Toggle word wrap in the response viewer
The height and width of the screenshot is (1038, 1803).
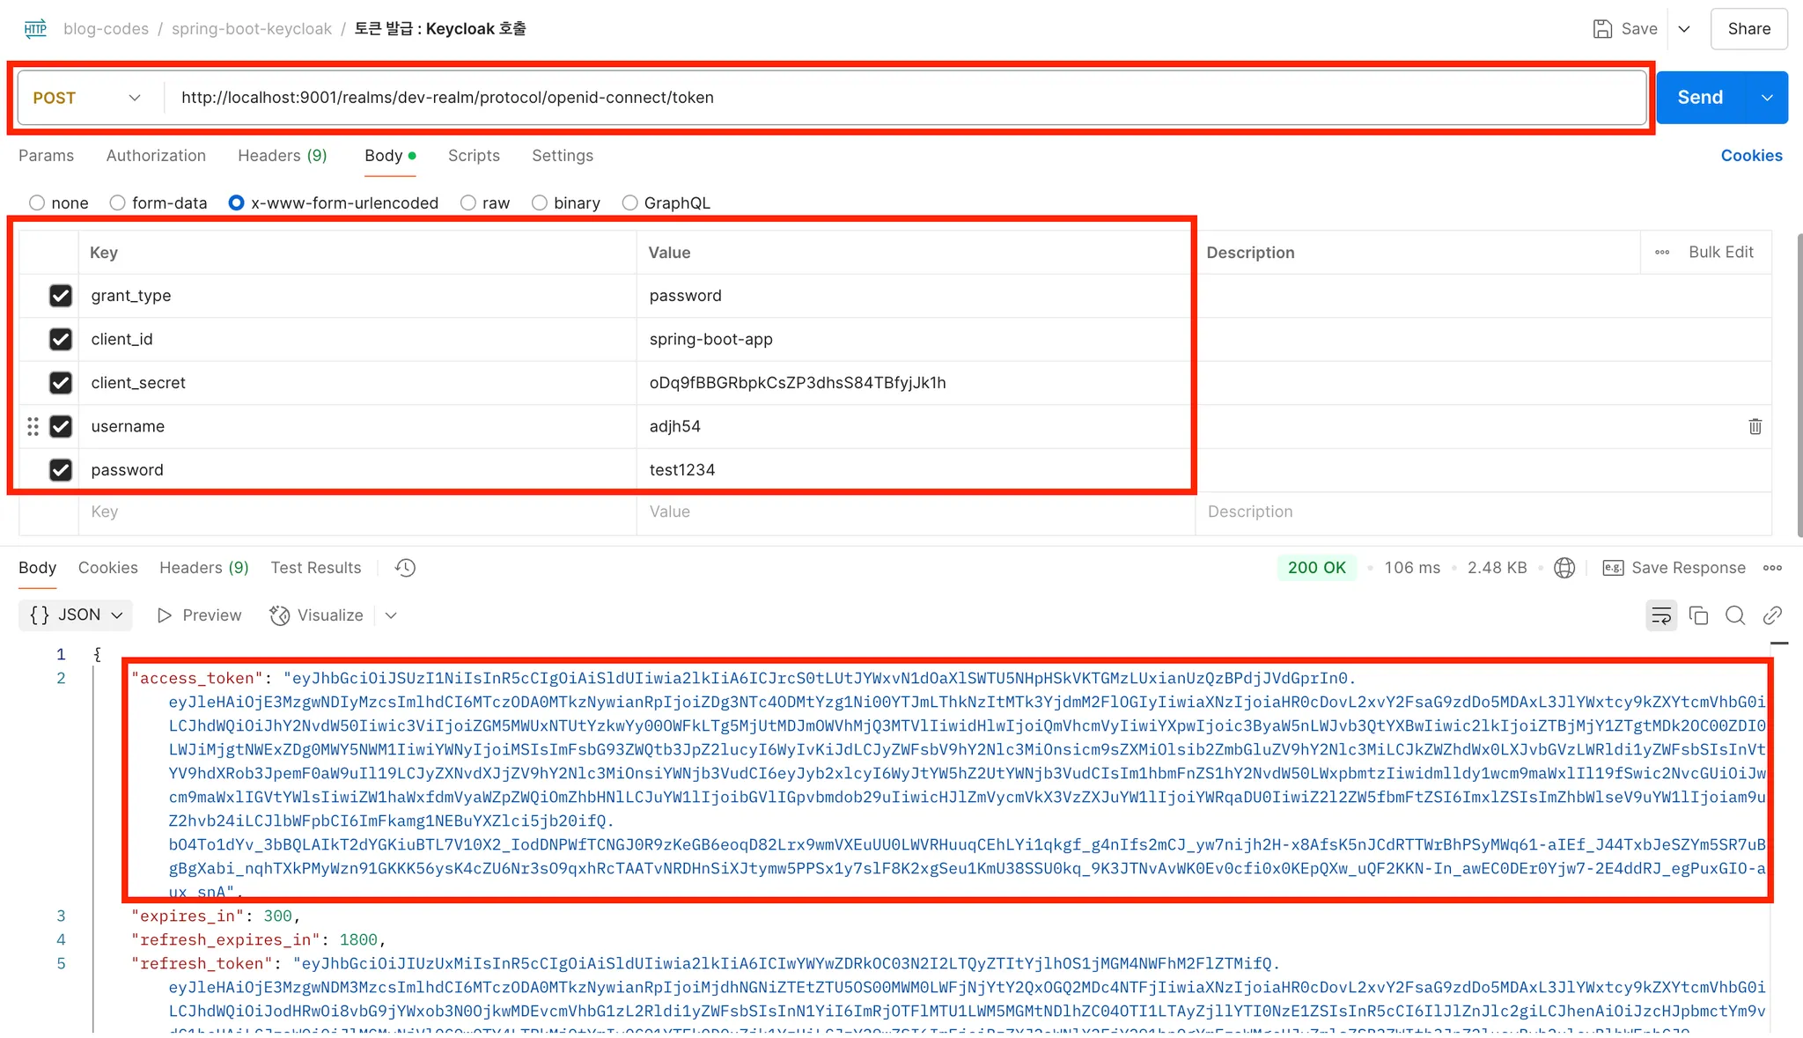click(x=1660, y=615)
